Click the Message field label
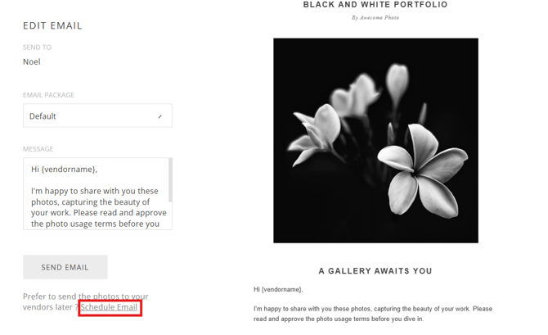The image size is (548, 335). (38, 149)
